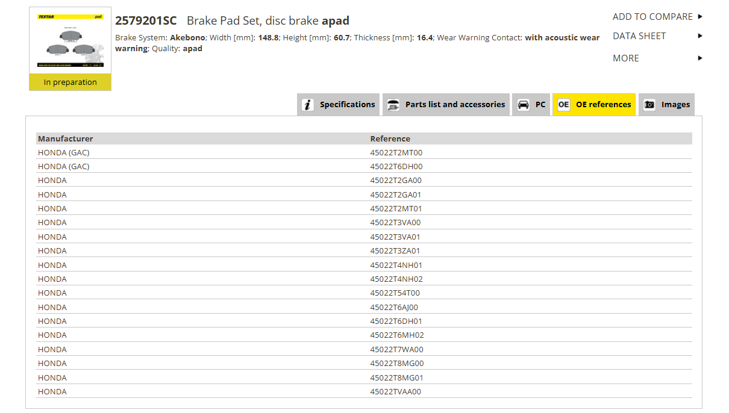Viewport: 729px width, 413px height.
Task: Open the DATA SHEET link
Action: pyautogui.click(x=639, y=36)
